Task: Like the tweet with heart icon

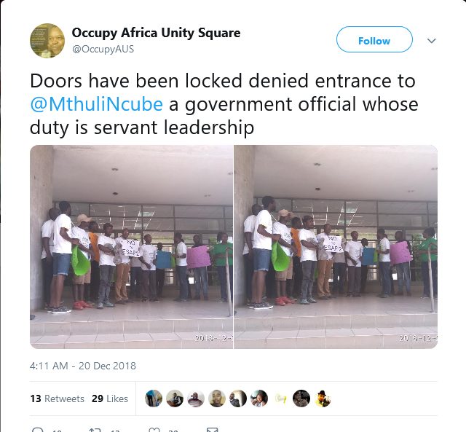Action: coord(154,430)
